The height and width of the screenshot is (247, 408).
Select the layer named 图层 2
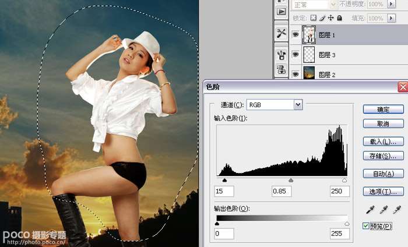coord(327,75)
